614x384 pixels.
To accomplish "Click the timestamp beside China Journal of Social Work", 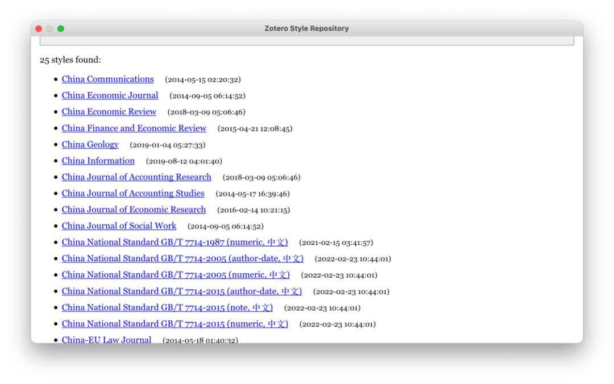I will tap(226, 227).
